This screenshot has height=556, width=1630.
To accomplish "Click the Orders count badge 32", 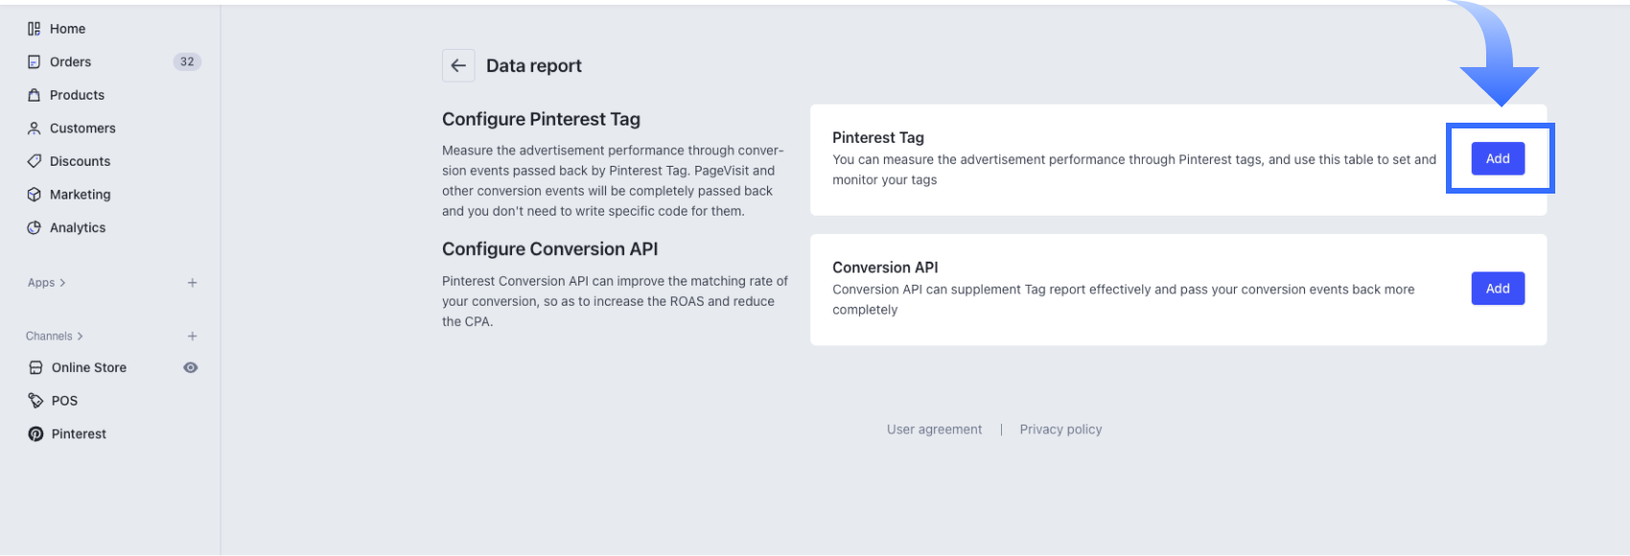I will point(187,61).
